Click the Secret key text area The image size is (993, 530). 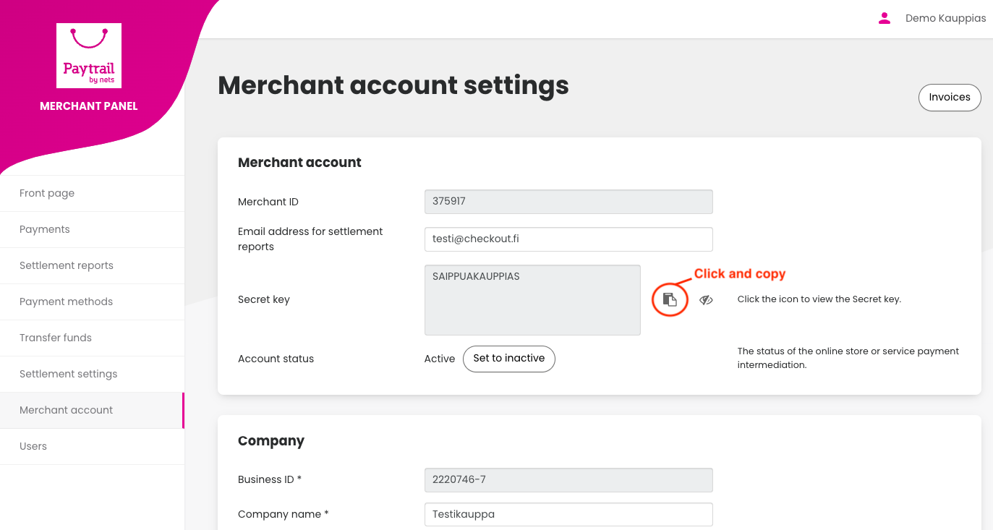click(x=532, y=300)
